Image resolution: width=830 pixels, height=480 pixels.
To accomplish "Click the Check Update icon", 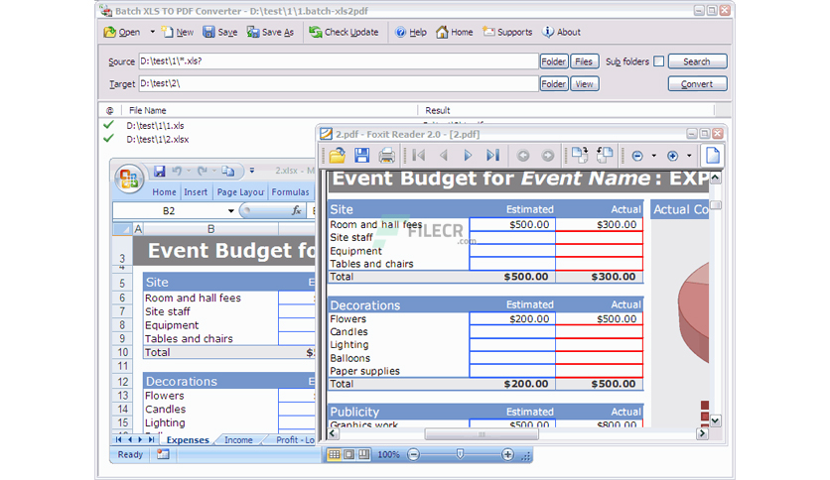I will tap(316, 33).
